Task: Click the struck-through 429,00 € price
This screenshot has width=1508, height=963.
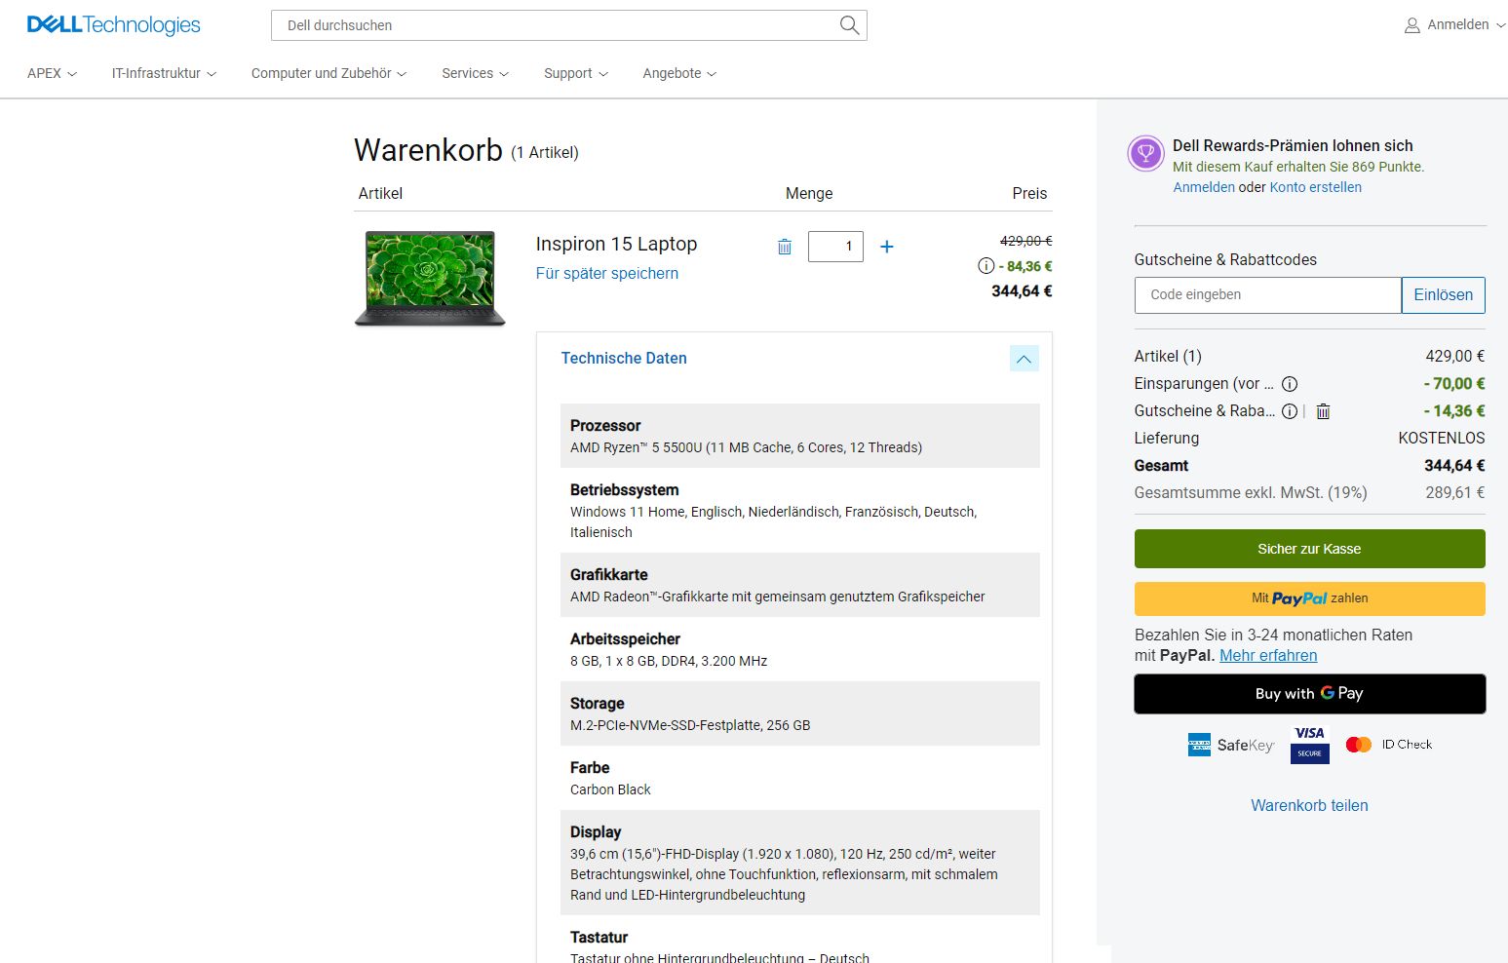Action: (1026, 241)
